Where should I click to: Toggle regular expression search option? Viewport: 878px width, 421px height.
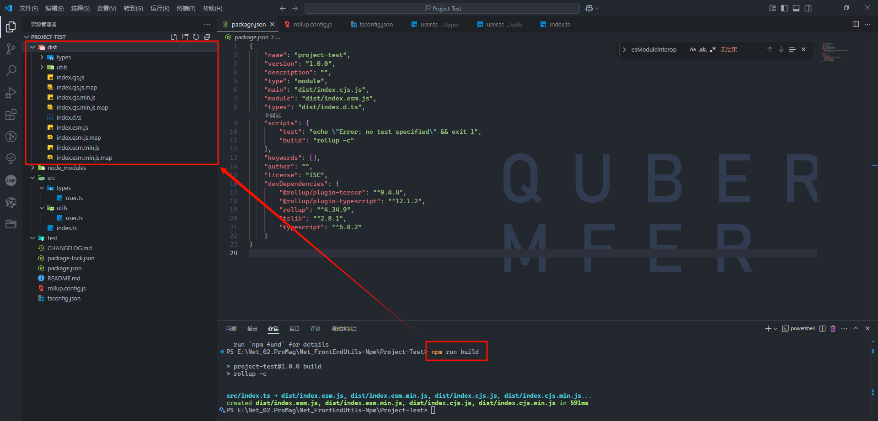(713, 50)
